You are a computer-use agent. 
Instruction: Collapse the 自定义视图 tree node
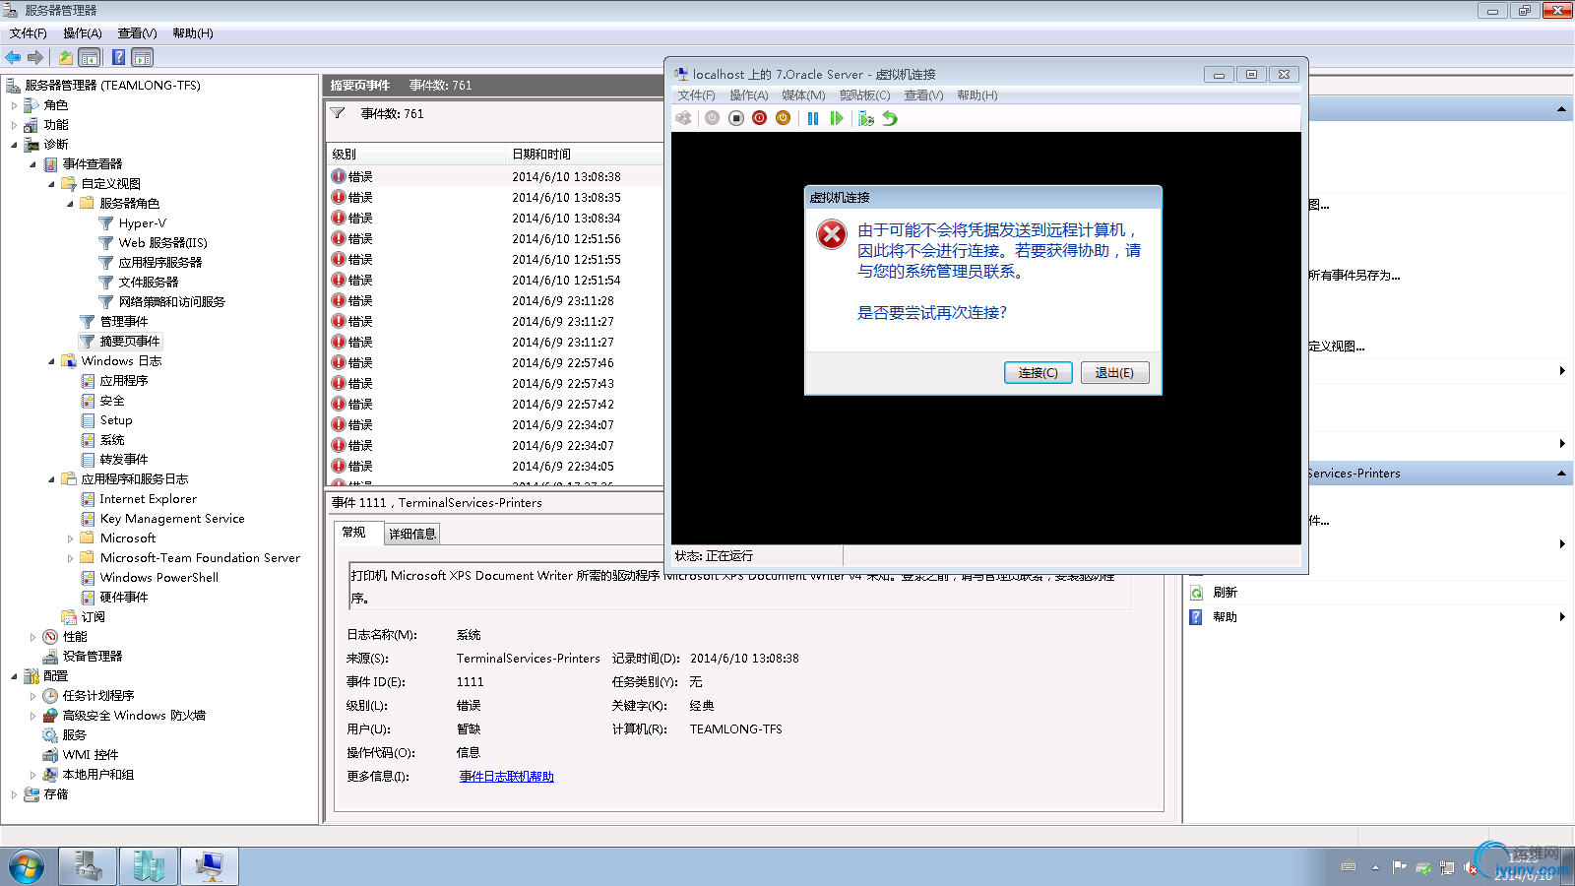tap(51, 184)
